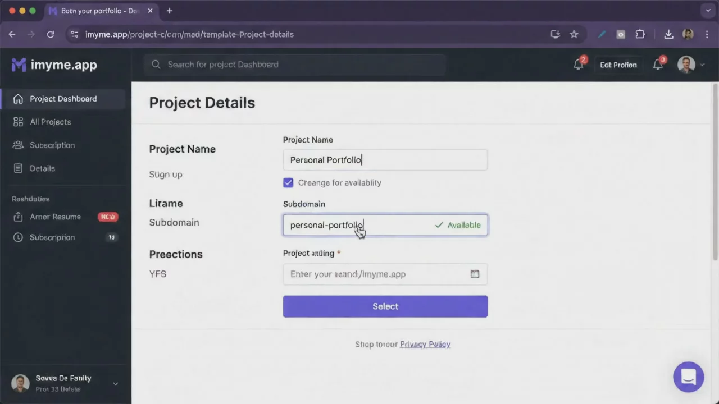Click the browser profile avatar in toolbar

point(688,34)
